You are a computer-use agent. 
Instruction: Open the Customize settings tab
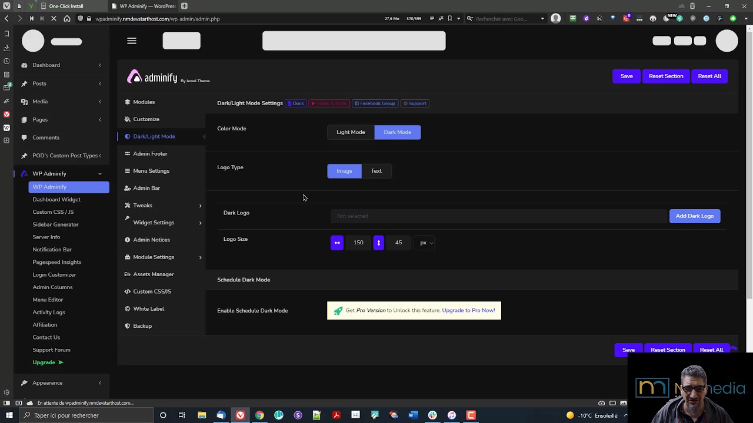[x=146, y=119]
